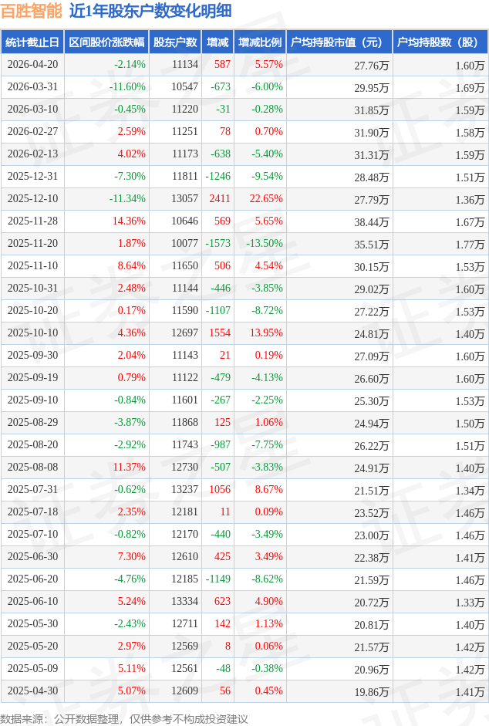The width and height of the screenshot is (489, 726).
Task: Click the 统计截止日 column header
Action: pyautogui.click(x=32, y=42)
